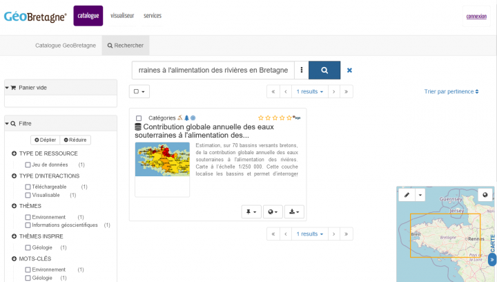
Task: Click the connexion link
Action: coord(476,16)
